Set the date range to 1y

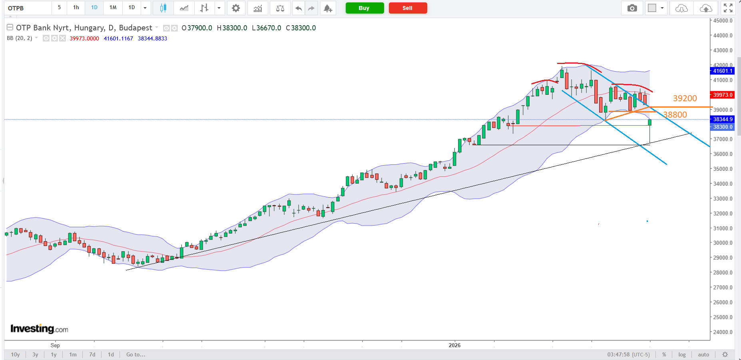pos(54,354)
